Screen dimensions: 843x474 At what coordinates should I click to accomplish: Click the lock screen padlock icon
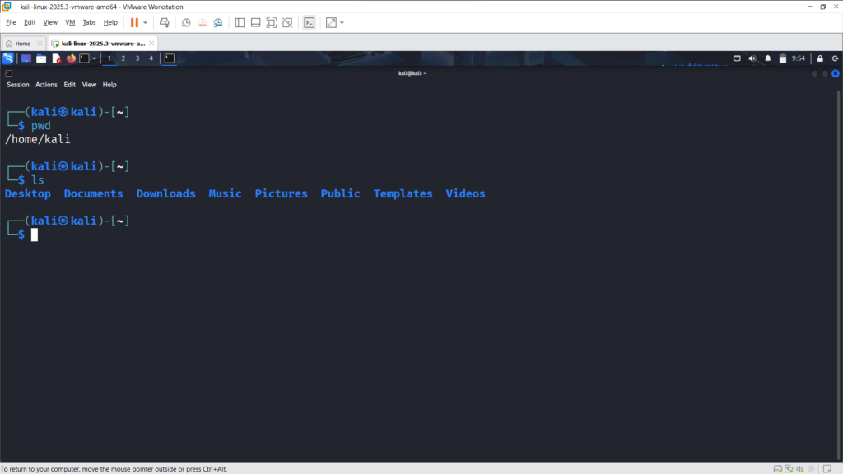(819, 58)
